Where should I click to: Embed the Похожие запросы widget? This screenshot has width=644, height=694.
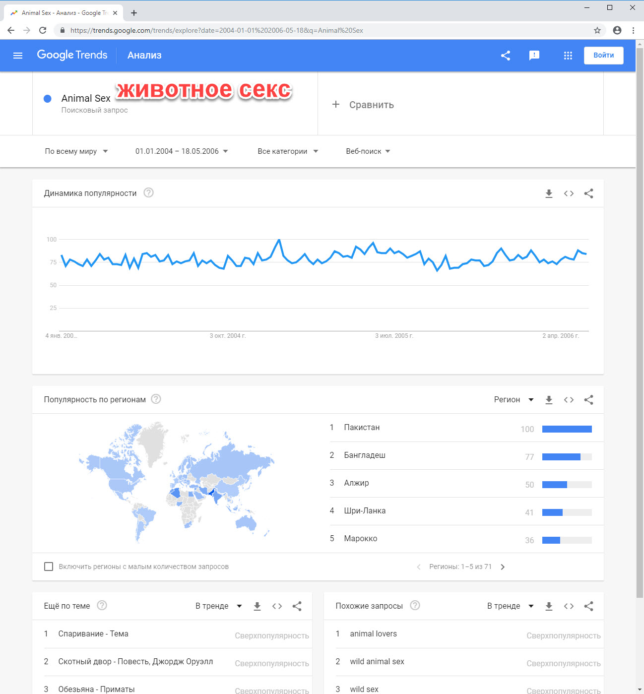pos(569,606)
